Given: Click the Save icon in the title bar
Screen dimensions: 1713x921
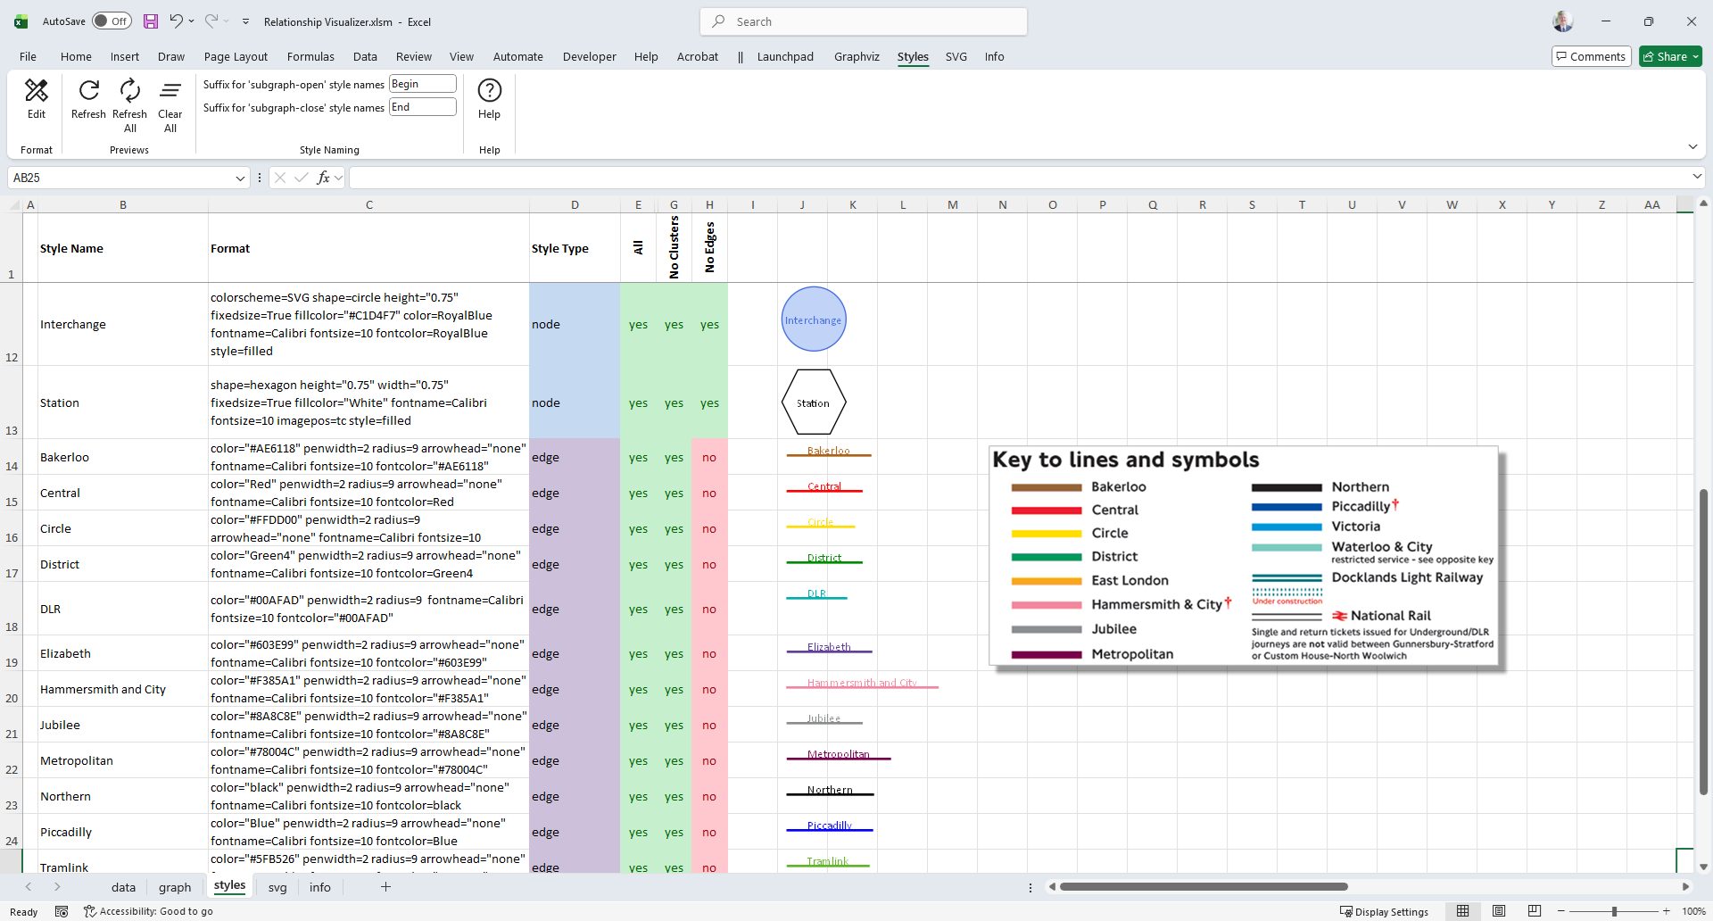Looking at the screenshot, I should tap(151, 21).
